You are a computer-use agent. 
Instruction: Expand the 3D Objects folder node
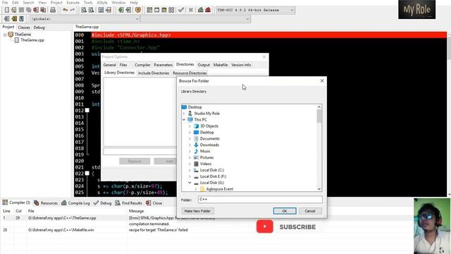(190, 126)
